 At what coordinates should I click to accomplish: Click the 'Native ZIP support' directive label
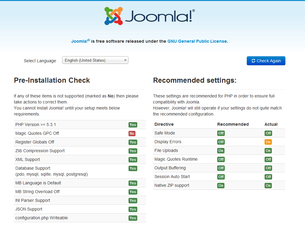[x=172, y=185]
